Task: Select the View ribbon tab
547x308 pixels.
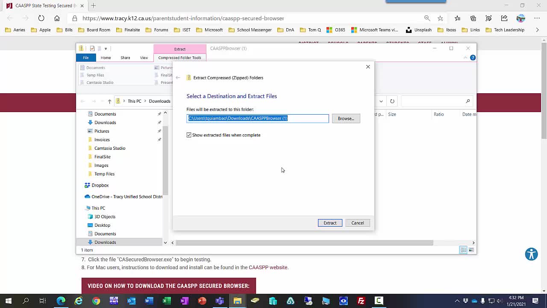Action: click(x=144, y=58)
